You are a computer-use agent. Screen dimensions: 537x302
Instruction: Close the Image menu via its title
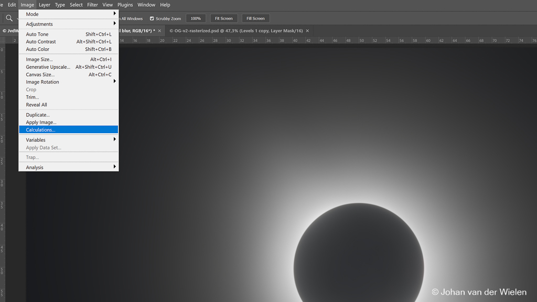pos(27,5)
